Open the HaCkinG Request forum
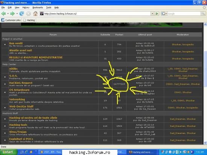This screenshot has width=207, height=155. click(21, 83)
